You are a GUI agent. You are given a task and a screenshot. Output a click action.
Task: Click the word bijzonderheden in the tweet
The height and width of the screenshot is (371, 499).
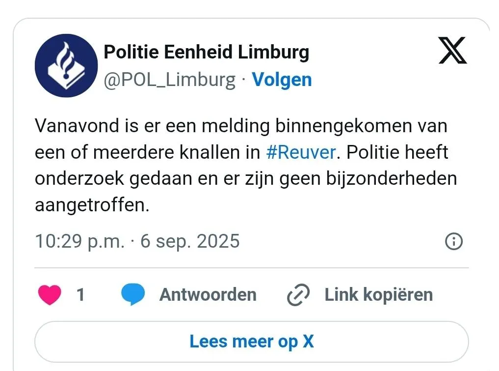coord(392,178)
